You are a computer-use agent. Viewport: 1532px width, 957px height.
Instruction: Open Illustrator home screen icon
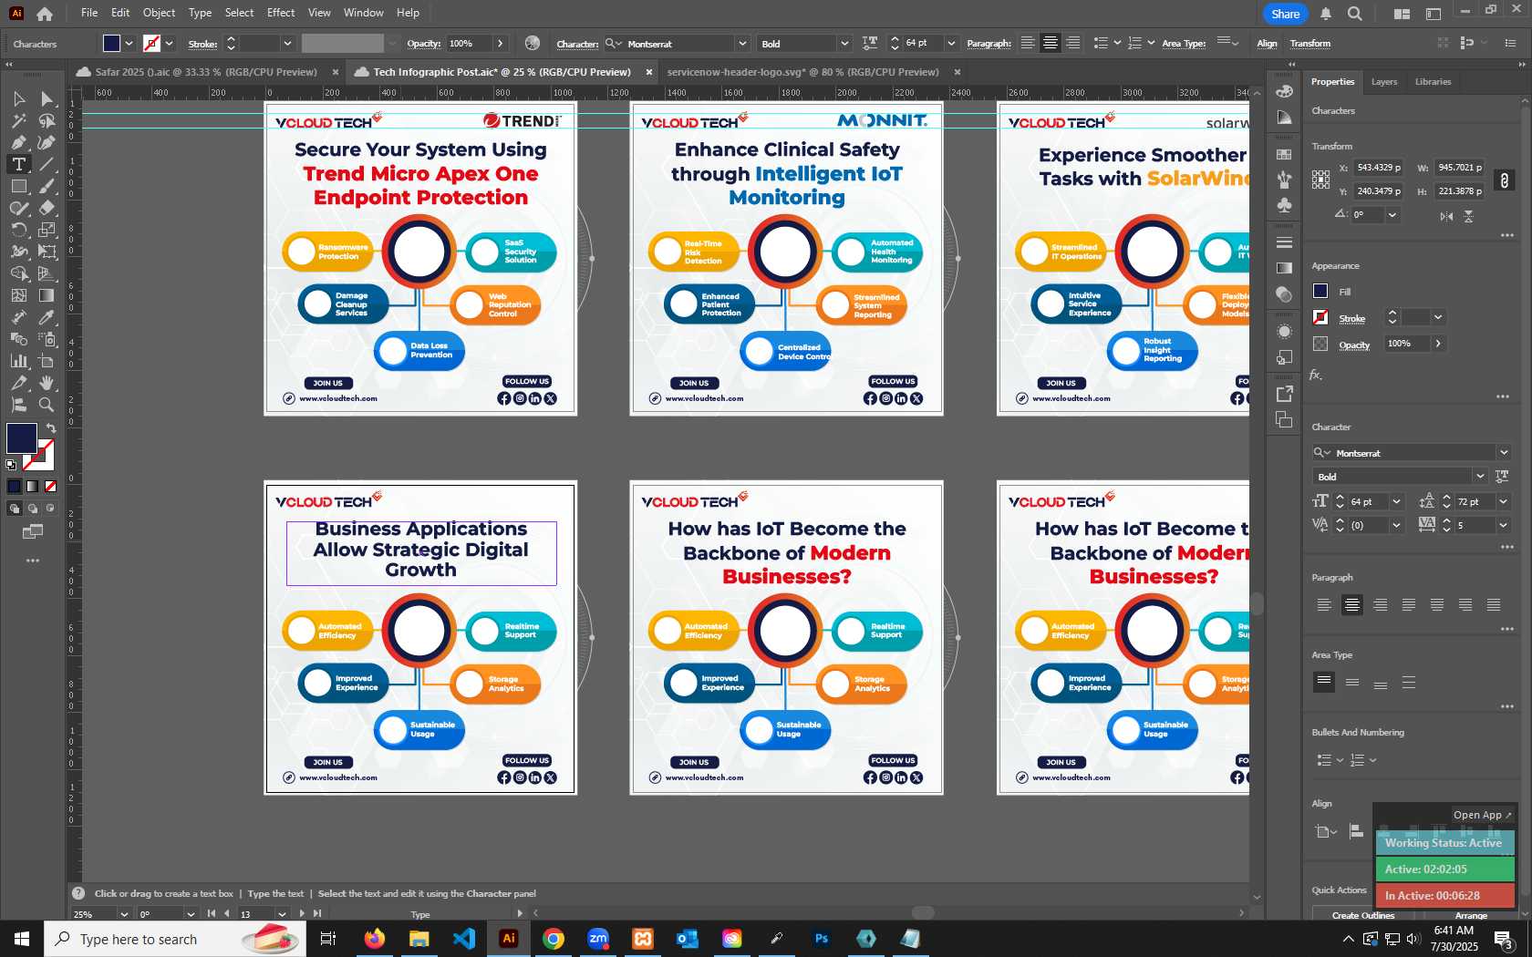[x=44, y=14]
